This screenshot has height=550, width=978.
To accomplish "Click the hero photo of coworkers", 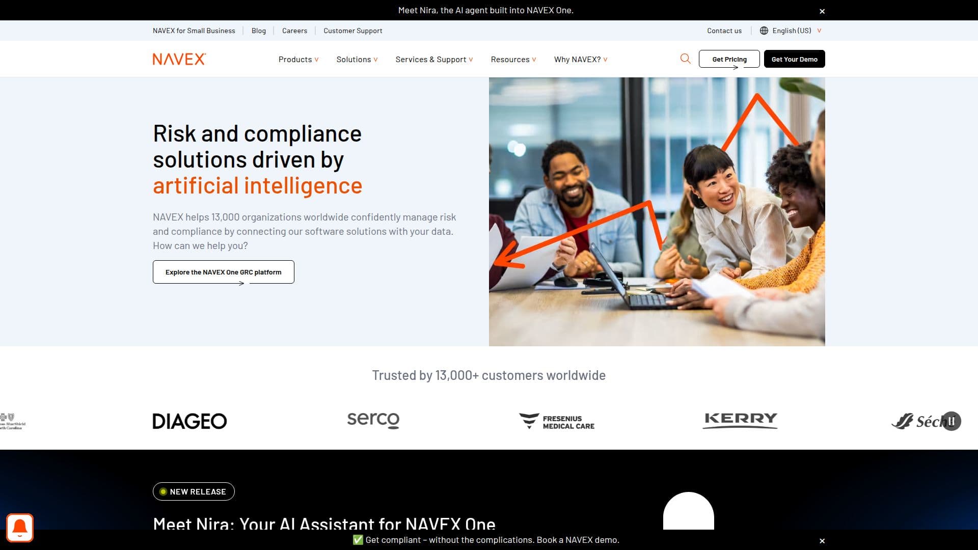I will 657,212.
